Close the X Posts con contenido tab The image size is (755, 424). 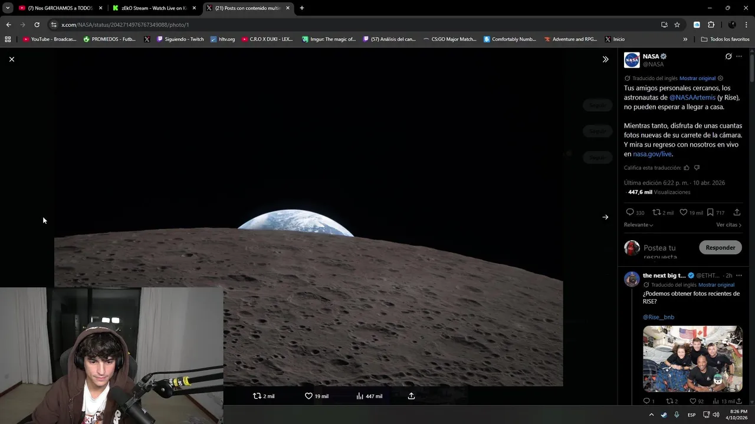[x=288, y=8]
